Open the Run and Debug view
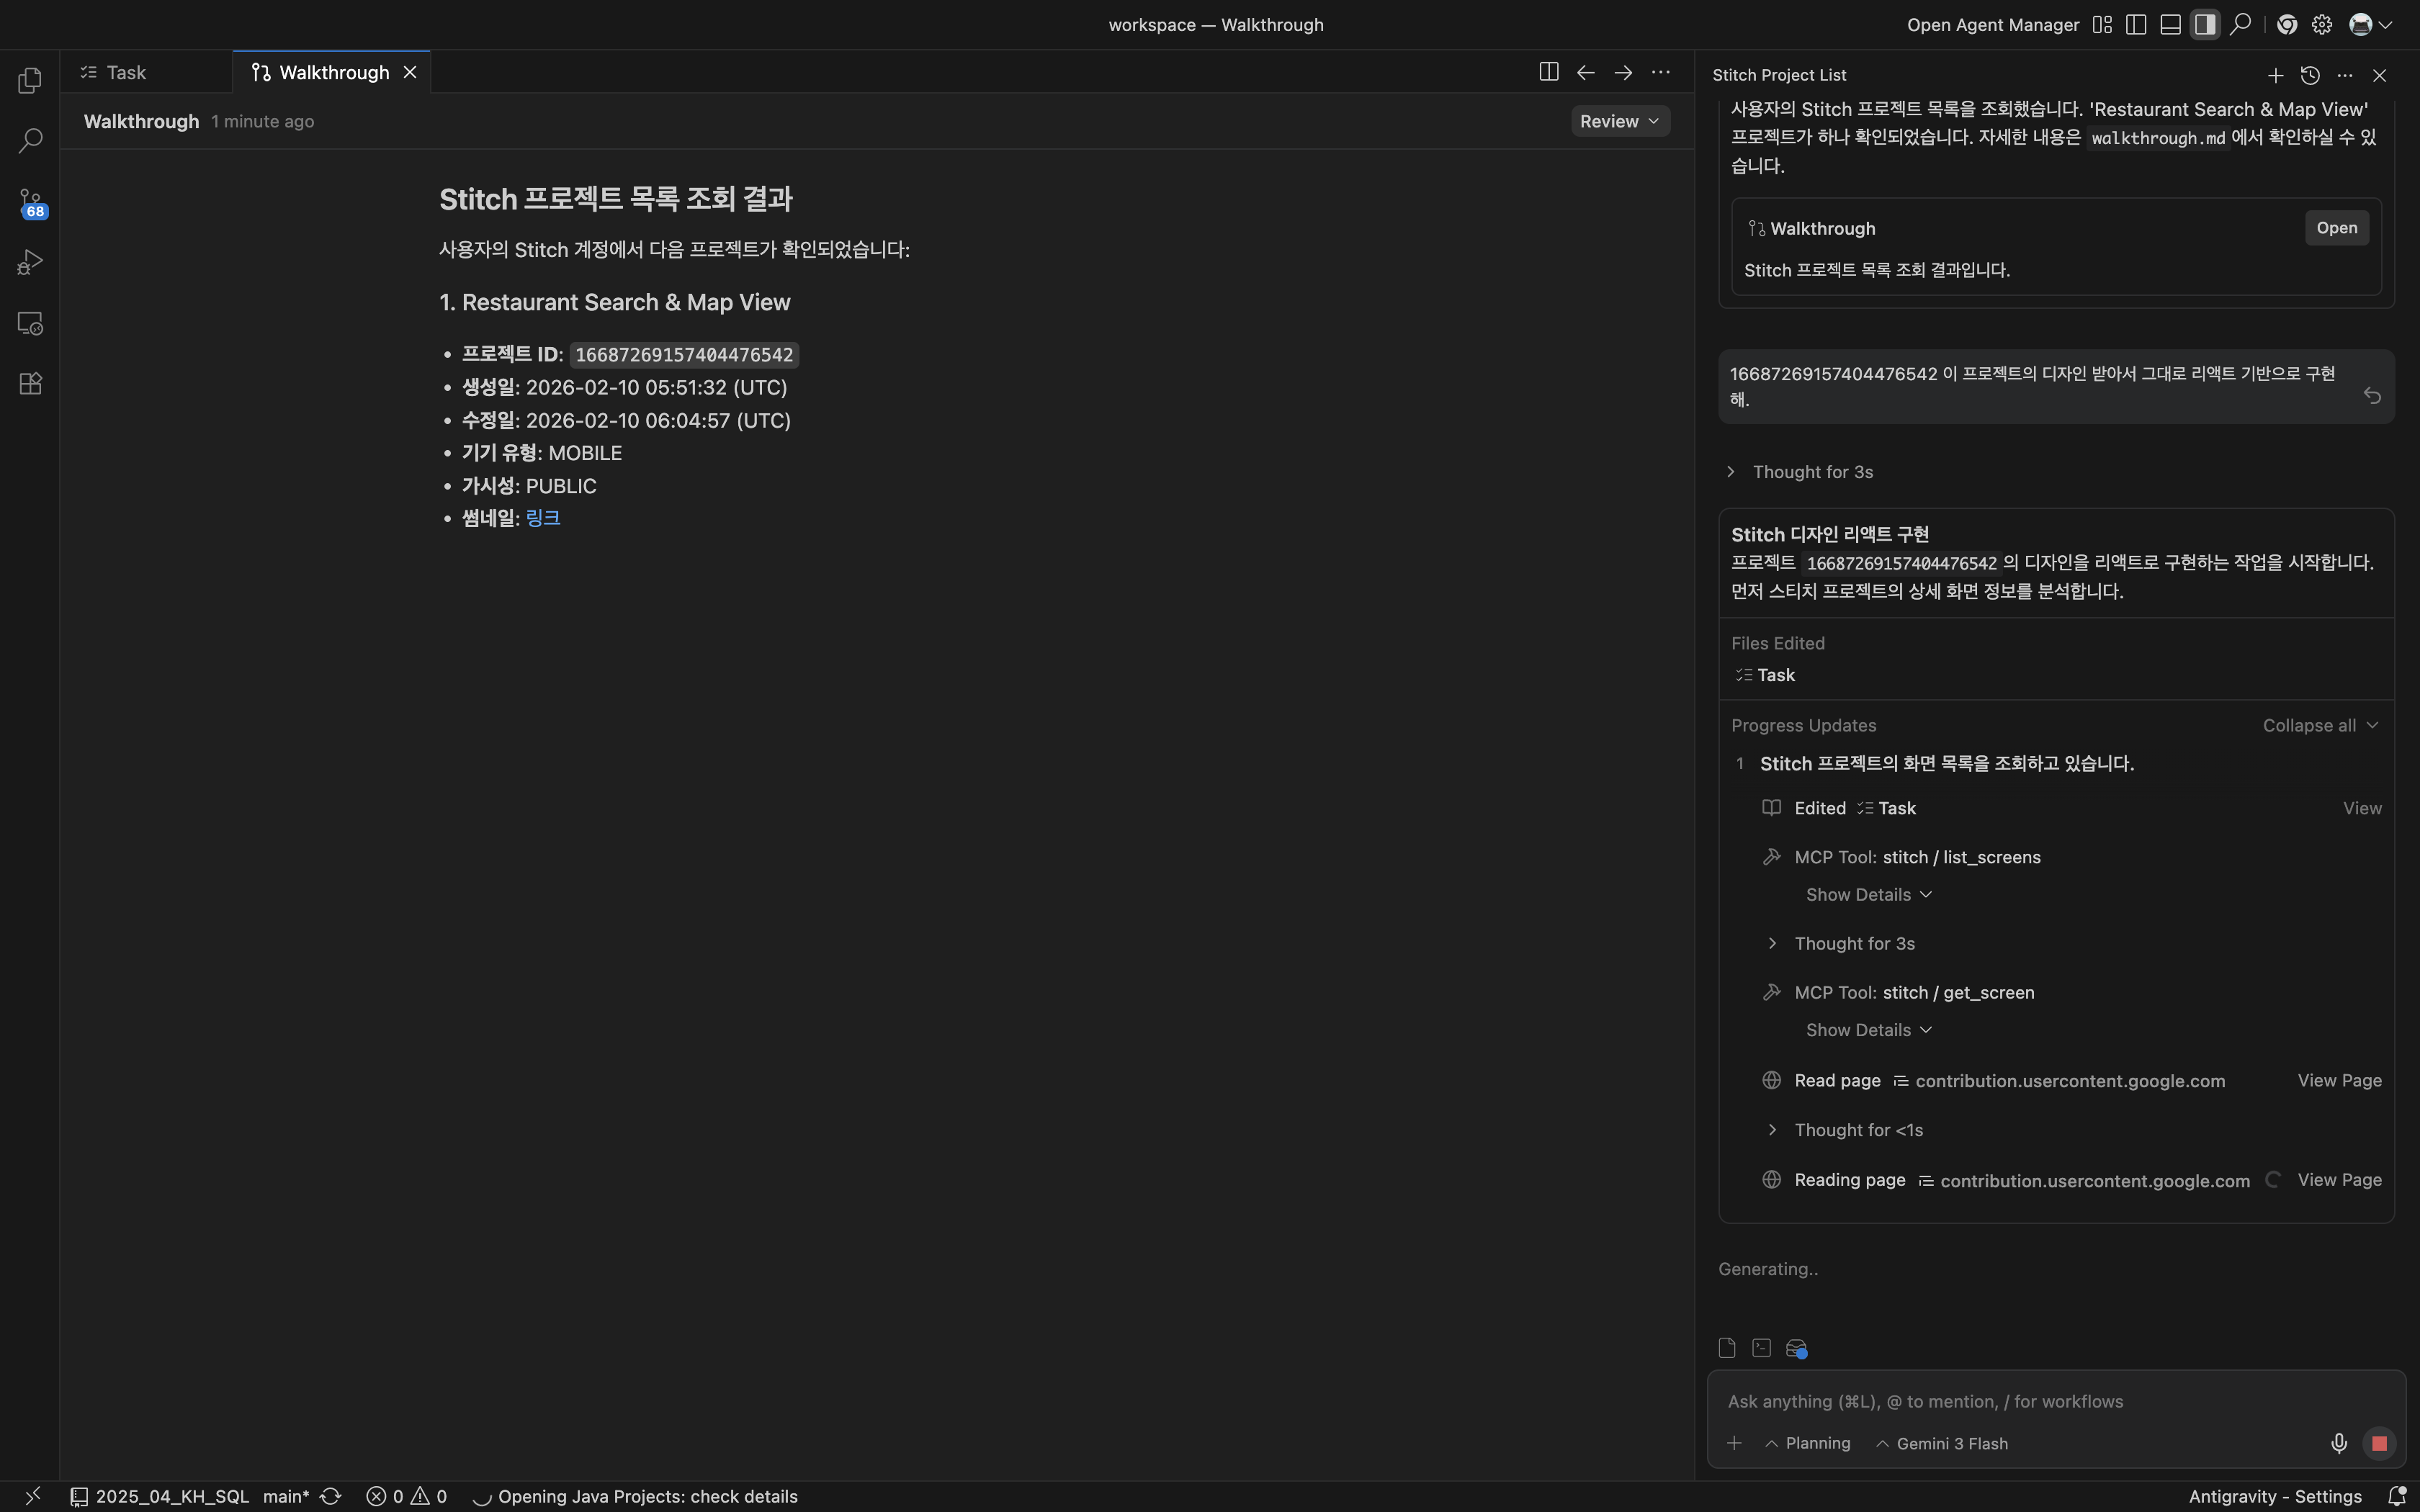This screenshot has height=1512, width=2420. pyautogui.click(x=30, y=263)
